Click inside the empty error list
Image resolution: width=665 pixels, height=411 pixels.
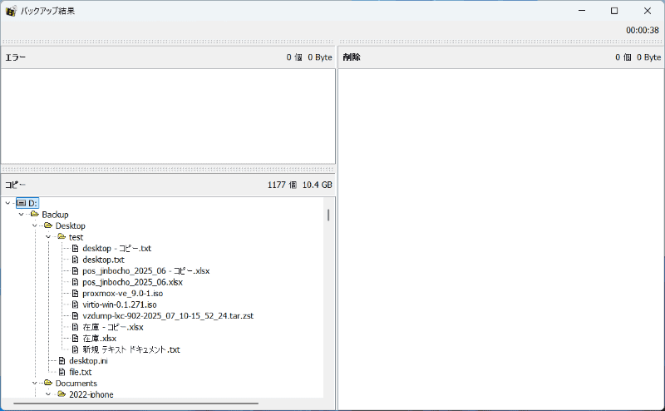(x=168, y=116)
